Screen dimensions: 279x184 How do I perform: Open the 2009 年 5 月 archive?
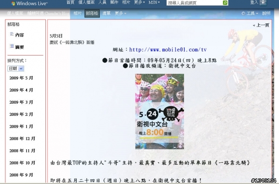pyautogui.click(x=21, y=78)
